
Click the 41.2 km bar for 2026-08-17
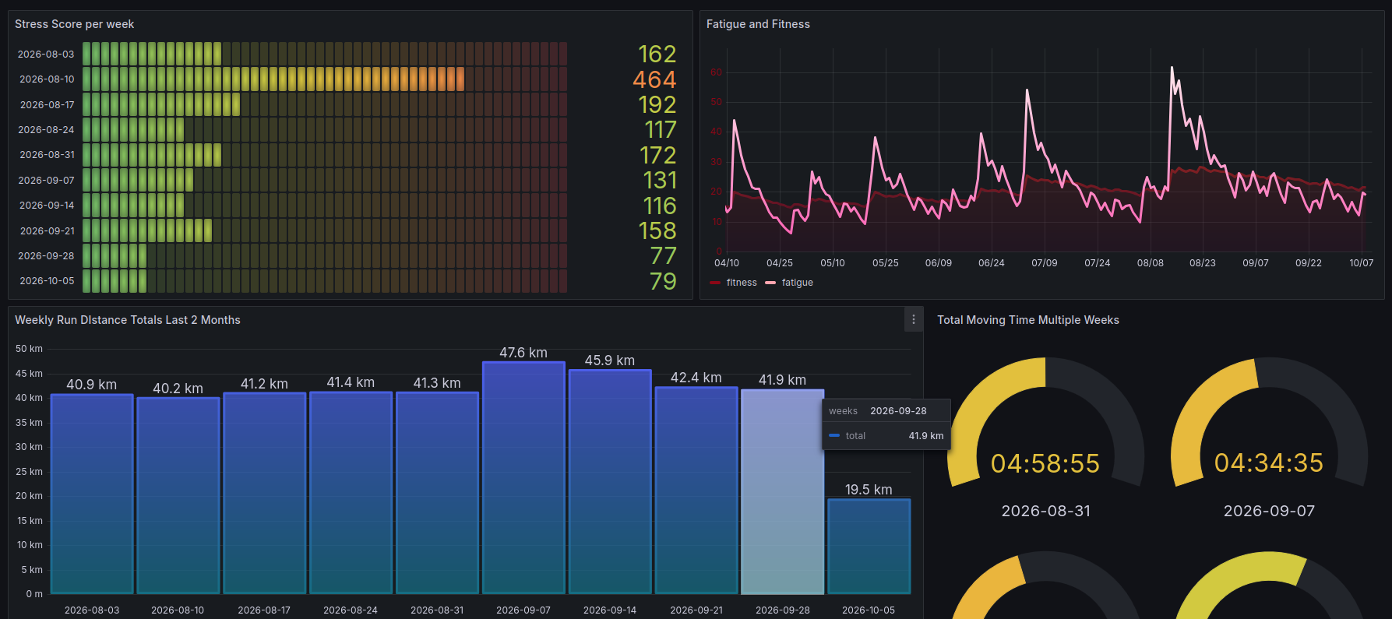click(264, 493)
